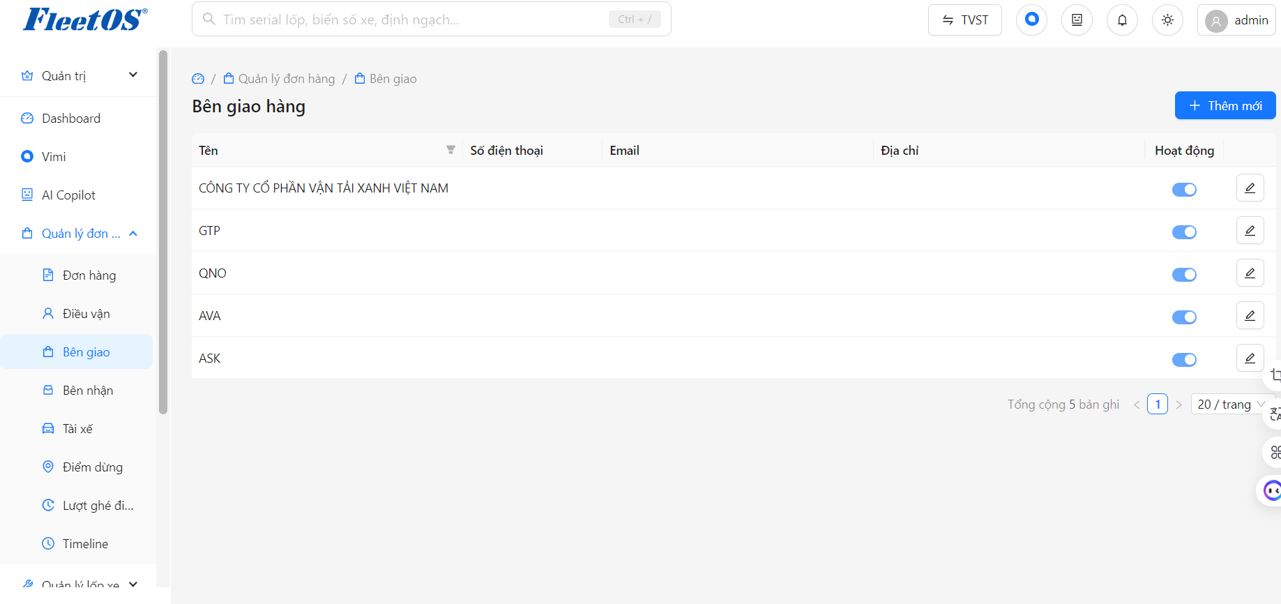Edit the QNO row
The height and width of the screenshot is (604, 1281).
pos(1250,273)
